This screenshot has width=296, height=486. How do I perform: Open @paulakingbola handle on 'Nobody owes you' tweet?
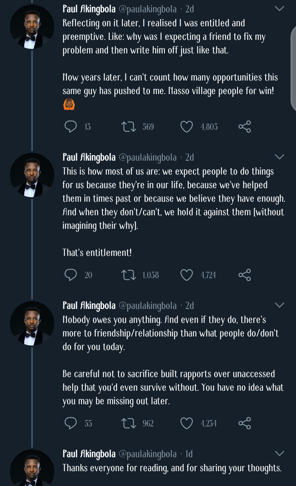(148, 306)
